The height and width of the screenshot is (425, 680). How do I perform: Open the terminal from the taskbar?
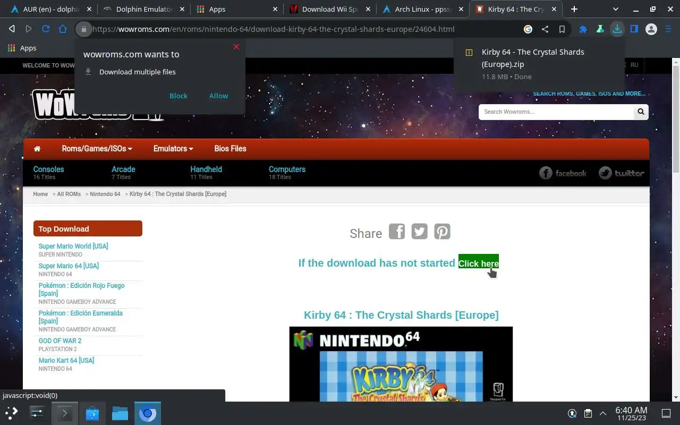[x=64, y=413]
